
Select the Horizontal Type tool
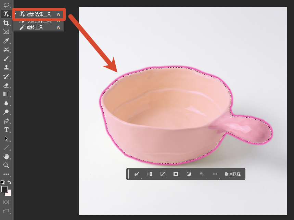click(6, 130)
